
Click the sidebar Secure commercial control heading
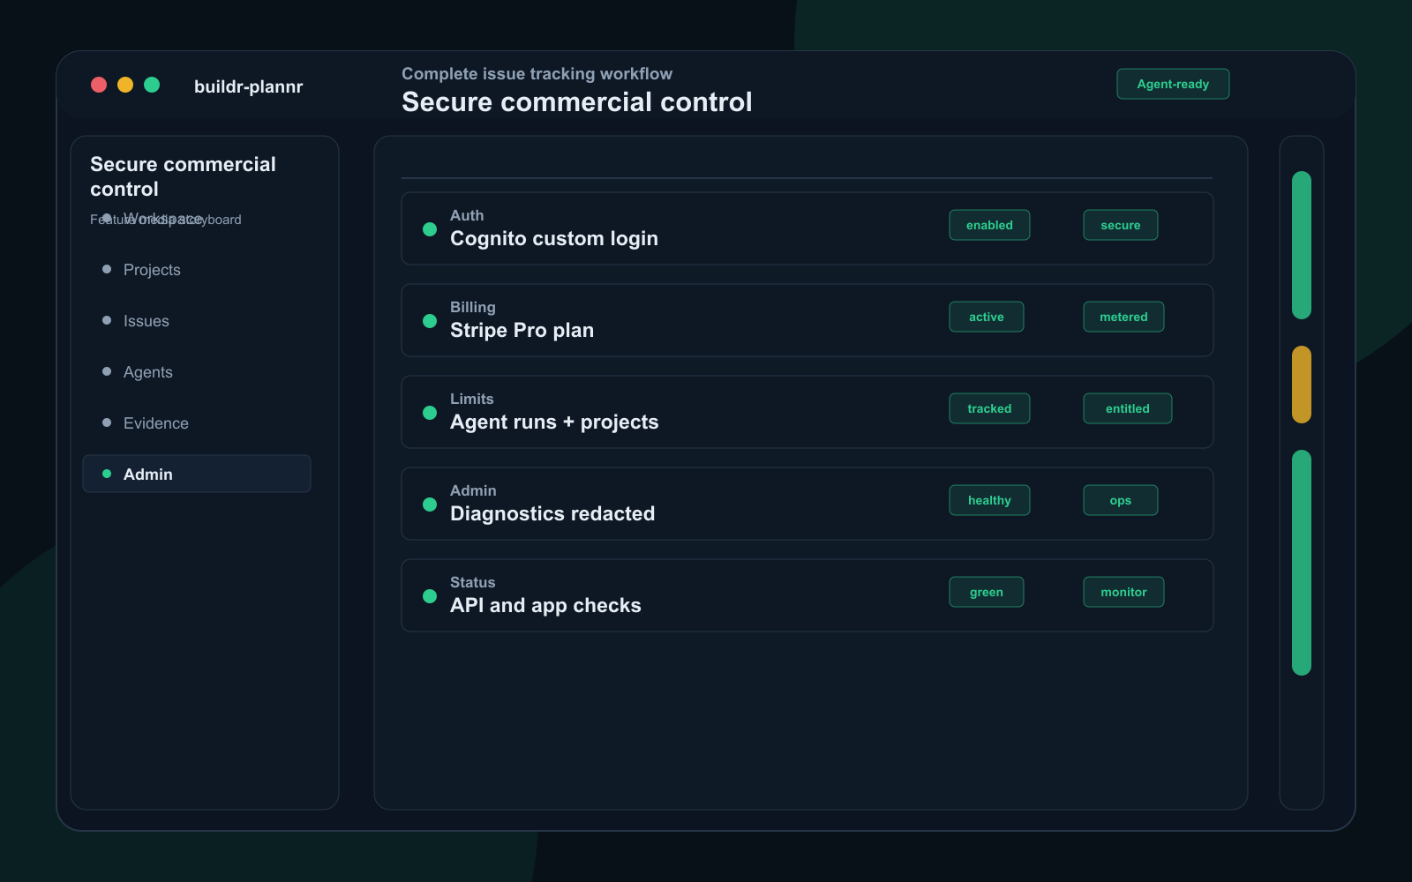pos(183,176)
